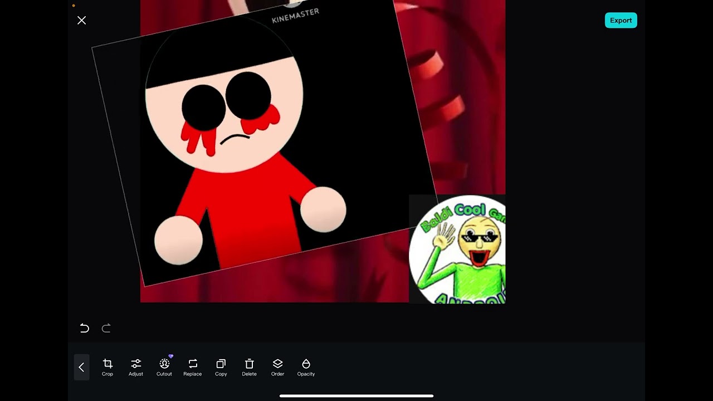Export the project
This screenshot has width=713, height=401.
pos(621,21)
